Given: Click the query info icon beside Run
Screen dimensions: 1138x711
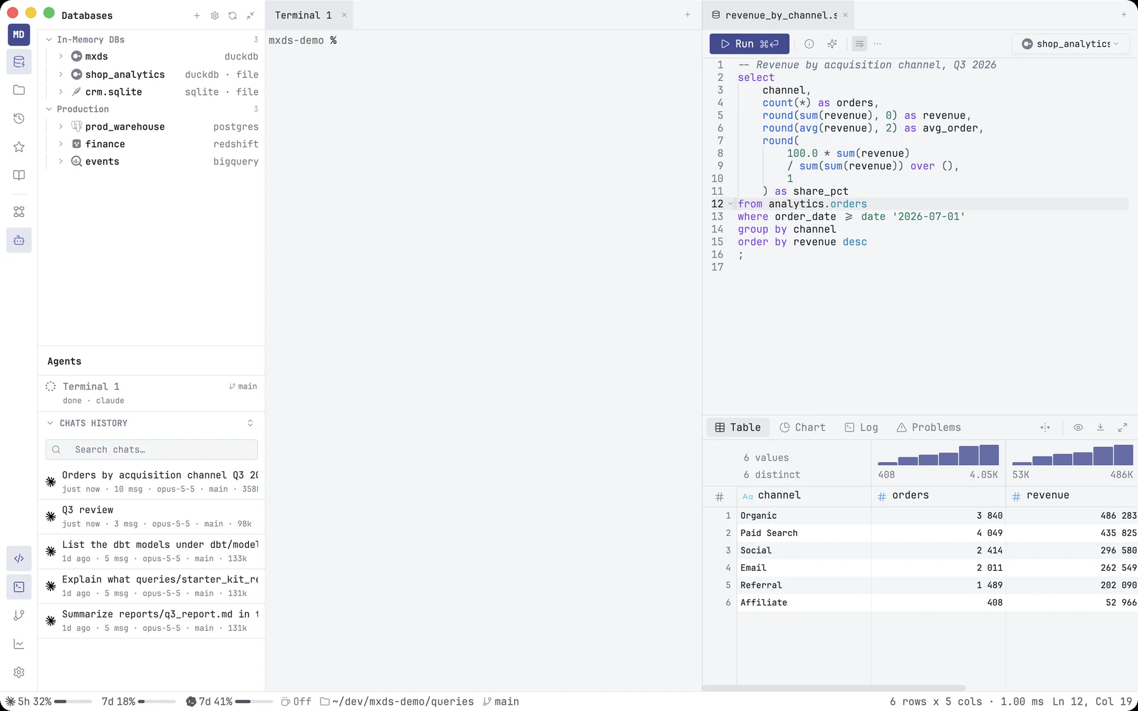Looking at the screenshot, I should tap(809, 44).
